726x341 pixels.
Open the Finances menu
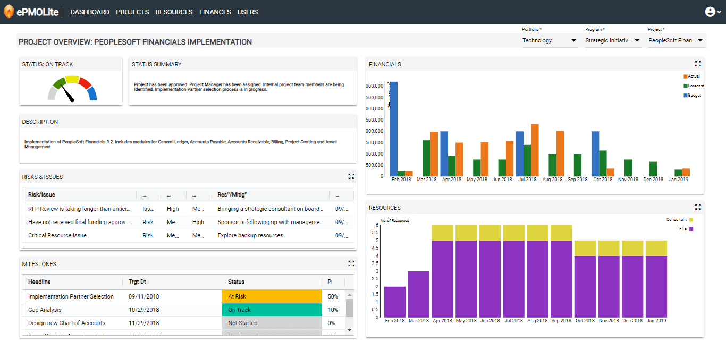(x=215, y=12)
